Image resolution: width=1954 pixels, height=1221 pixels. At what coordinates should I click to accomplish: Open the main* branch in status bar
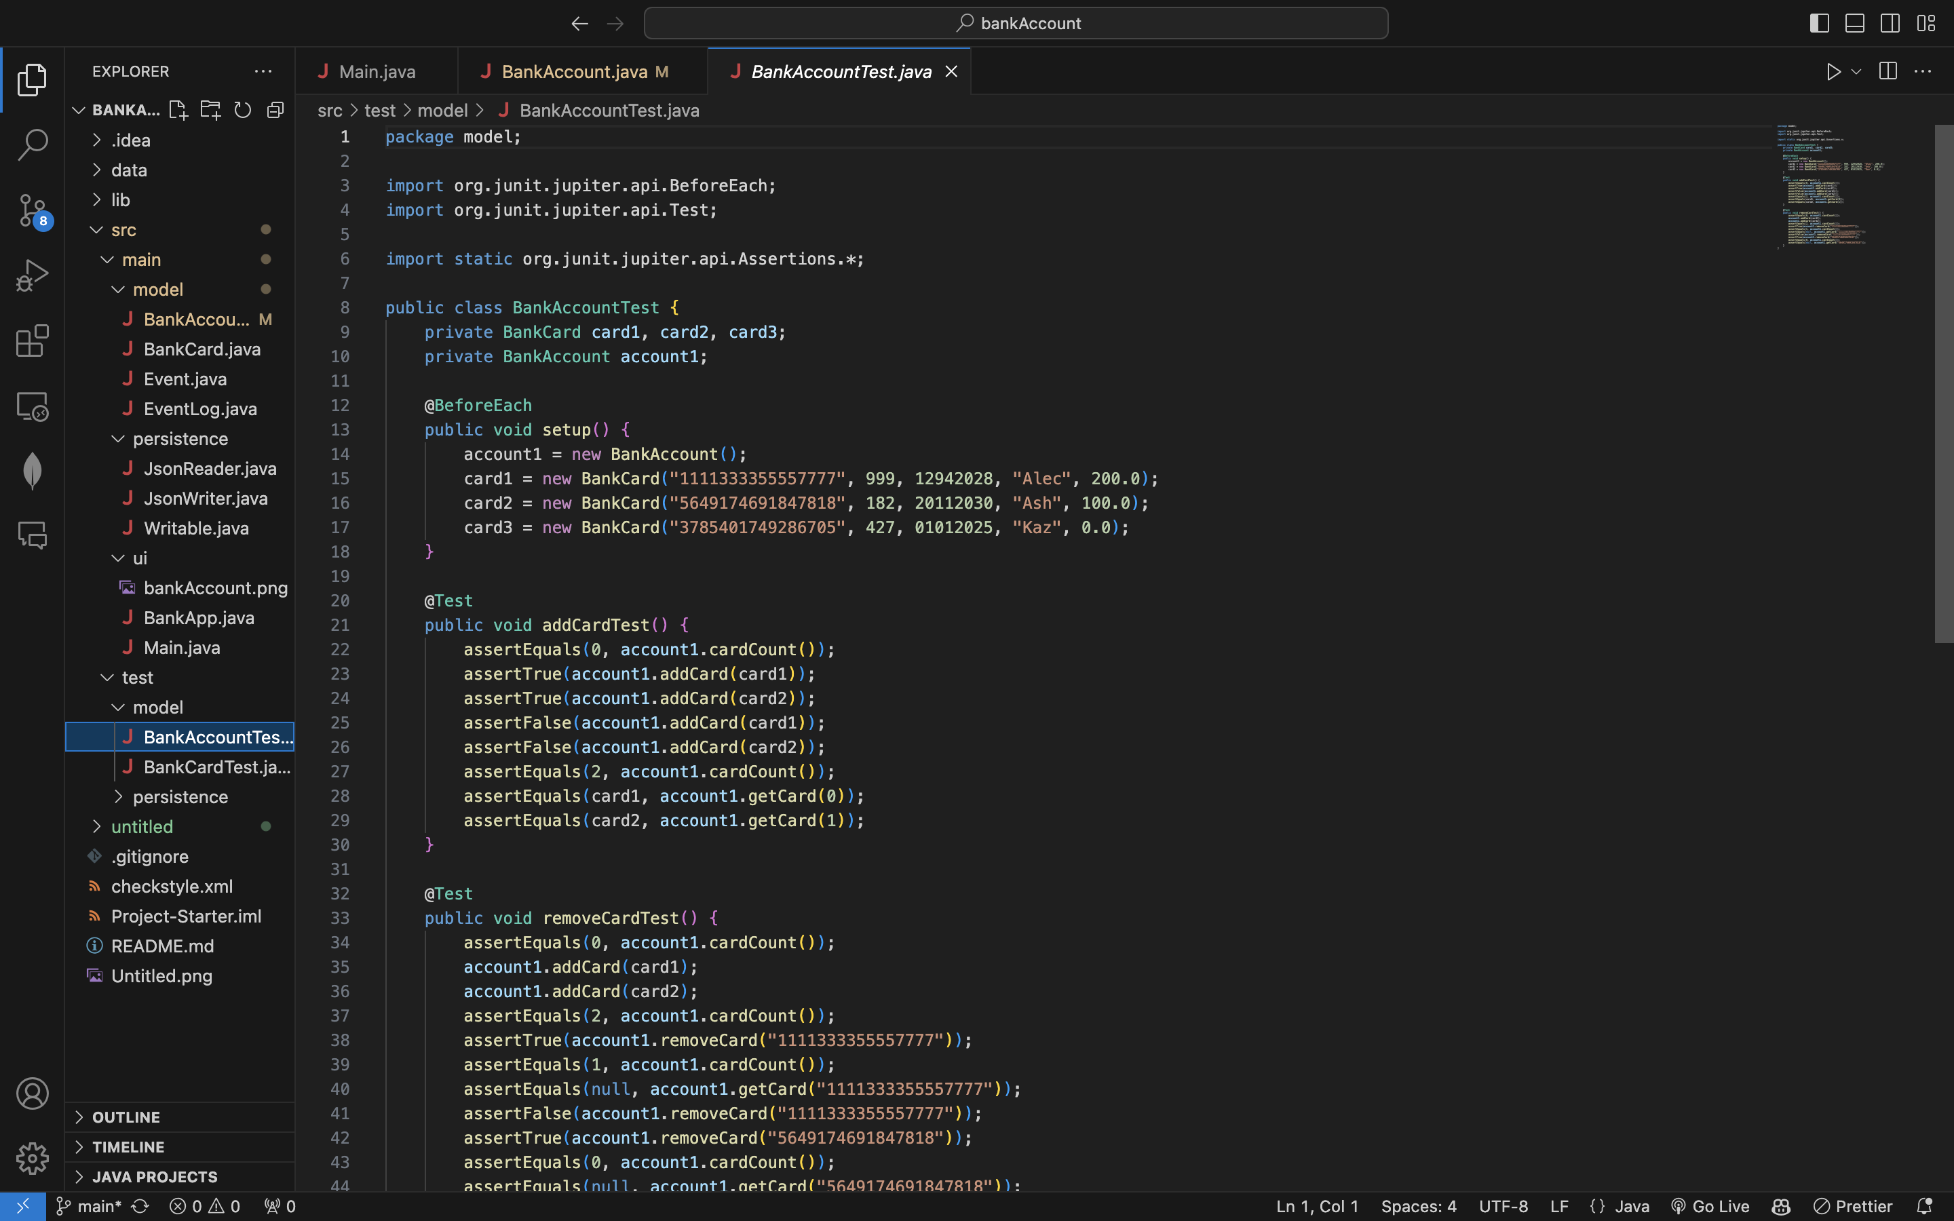pos(89,1207)
